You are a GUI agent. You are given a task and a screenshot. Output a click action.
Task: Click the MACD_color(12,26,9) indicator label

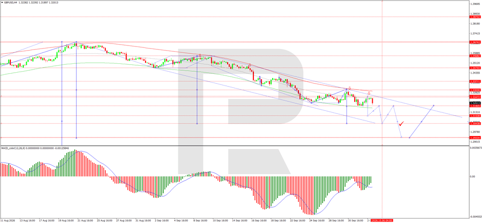[x=13, y=148]
